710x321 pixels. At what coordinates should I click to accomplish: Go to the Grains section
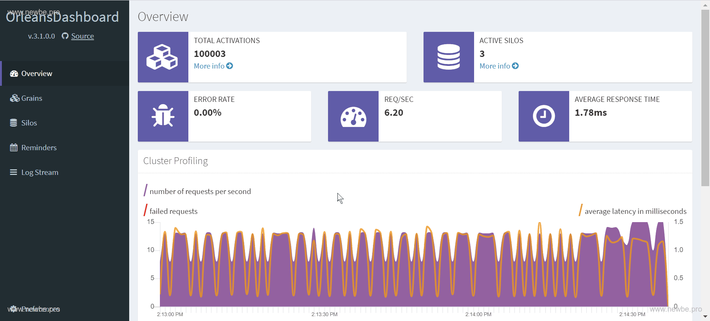click(x=31, y=98)
